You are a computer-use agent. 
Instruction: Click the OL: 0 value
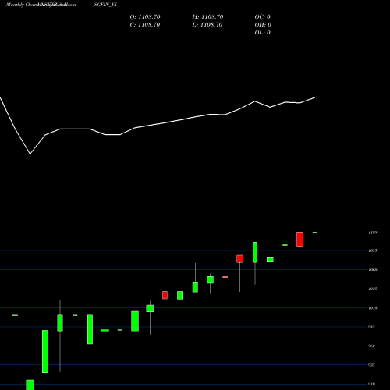point(263,33)
